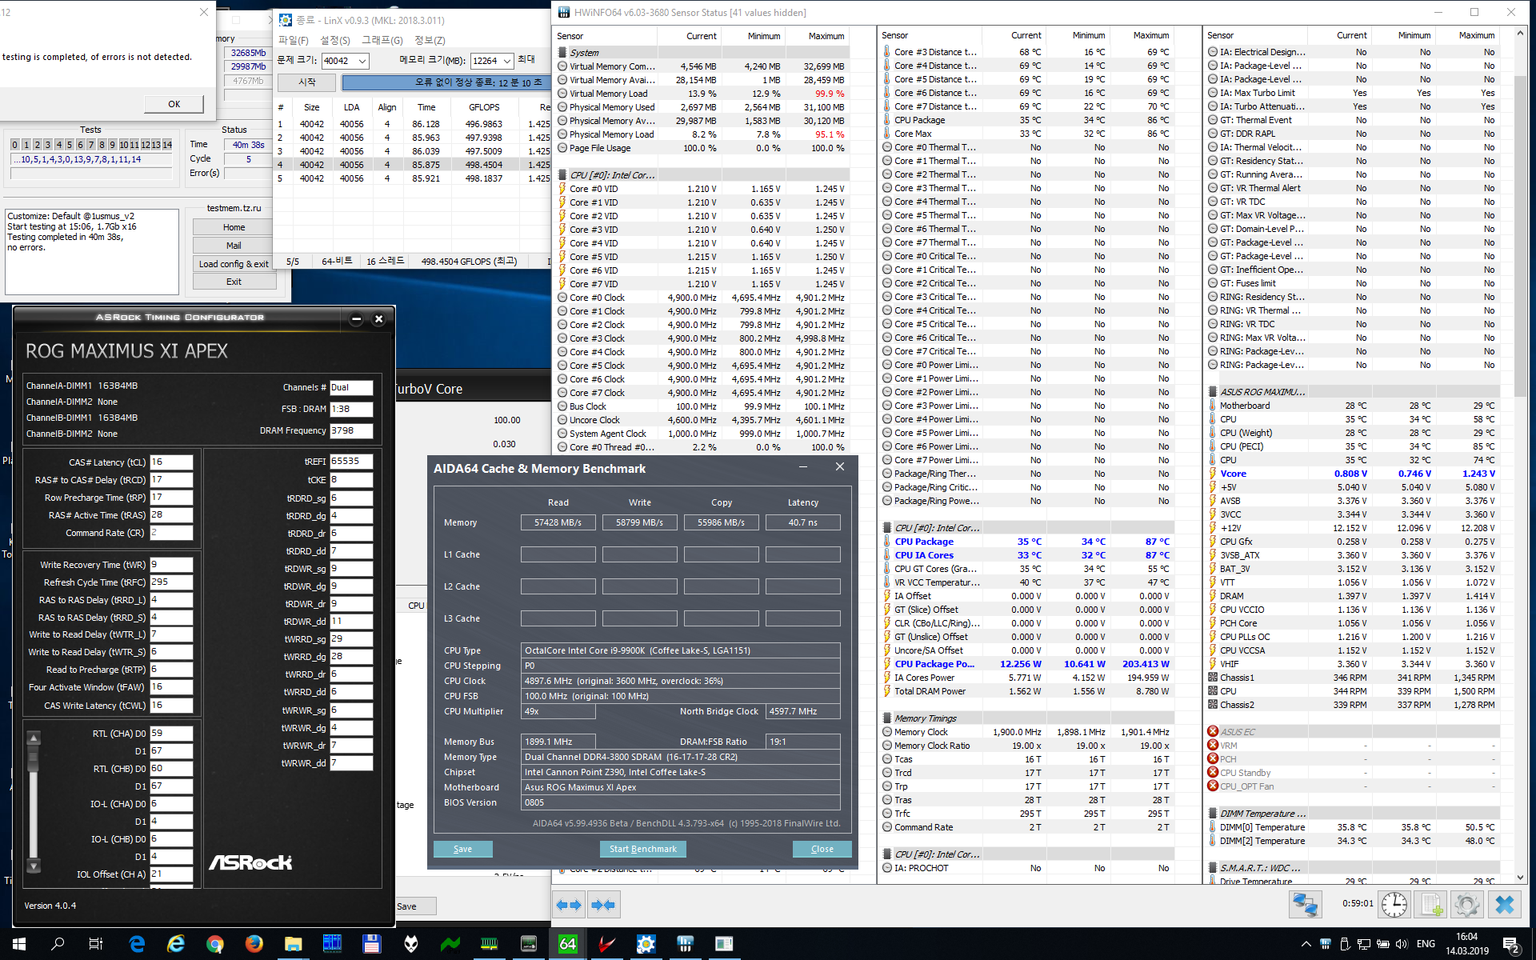Reset HWiNFO elapsed time clock icon
Screen dimensions: 1536x960
pos(1394,905)
